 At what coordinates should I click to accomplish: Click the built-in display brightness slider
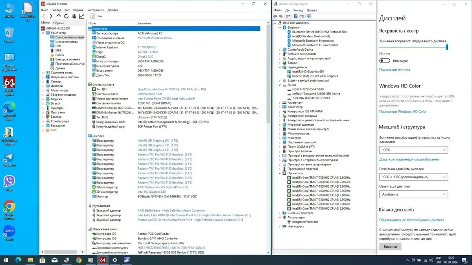[x=413, y=47]
